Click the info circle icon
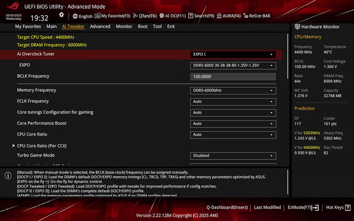Screen dimensions: 354x221 [x=8, y=175]
